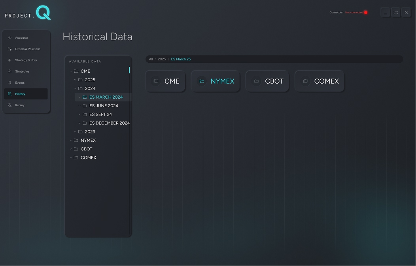
Task: Click the History sidebar icon
Action: 10,94
